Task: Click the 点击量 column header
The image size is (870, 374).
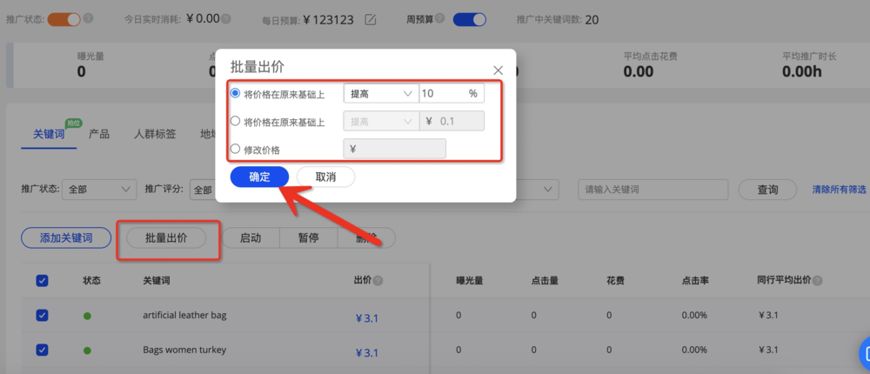Action: tap(545, 281)
